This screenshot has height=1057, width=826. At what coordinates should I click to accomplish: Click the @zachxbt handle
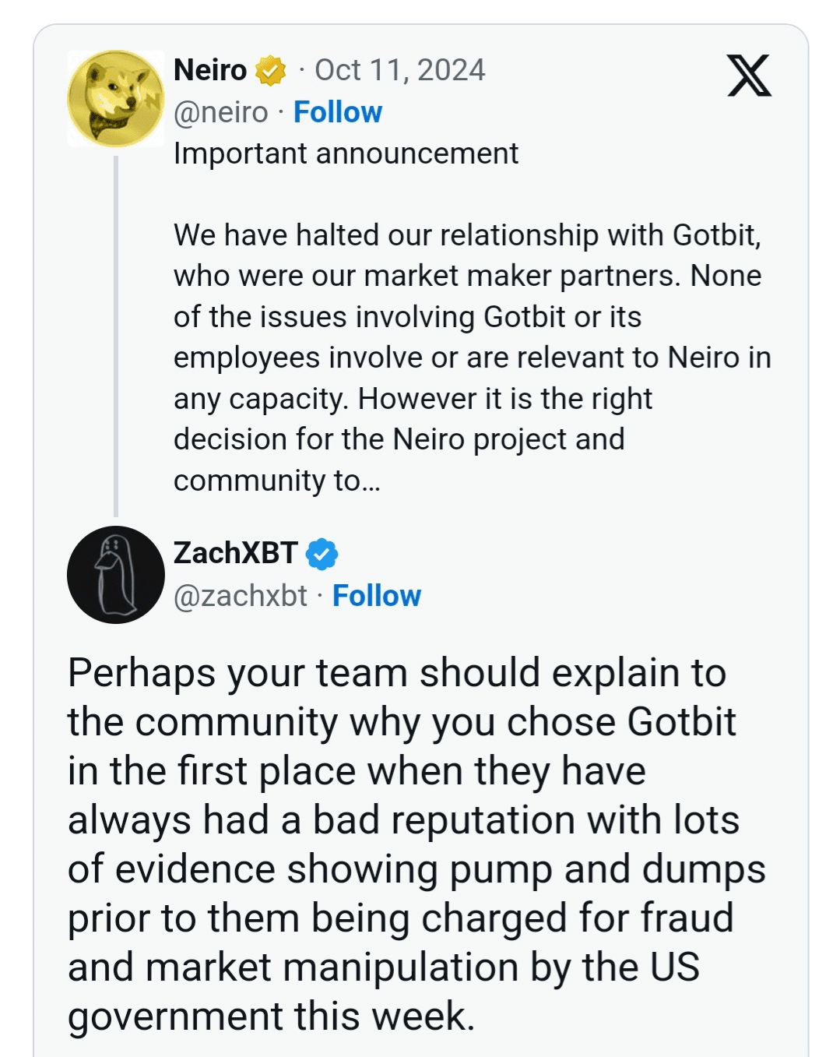pyautogui.click(x=240, y=596)
